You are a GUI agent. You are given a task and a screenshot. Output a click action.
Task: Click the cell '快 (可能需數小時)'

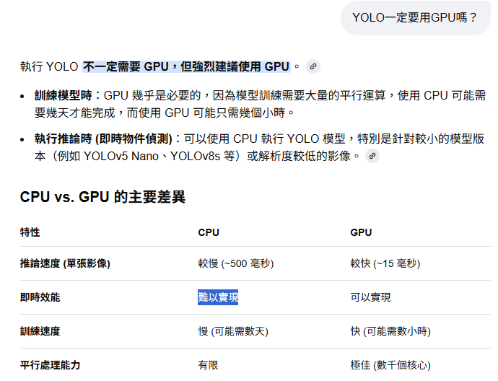[390, 331]
